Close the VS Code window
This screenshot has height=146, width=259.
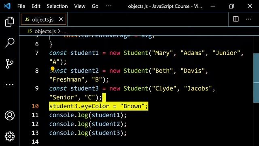point(250,6)
